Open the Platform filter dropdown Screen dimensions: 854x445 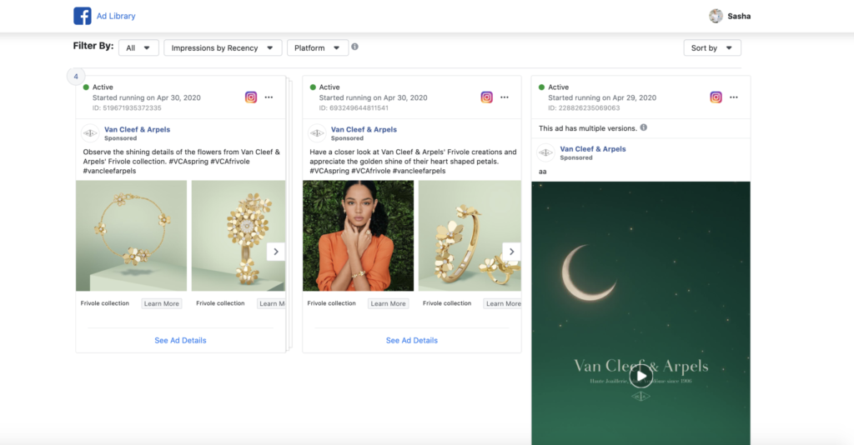pyautogui.click(x=317, y=47)
